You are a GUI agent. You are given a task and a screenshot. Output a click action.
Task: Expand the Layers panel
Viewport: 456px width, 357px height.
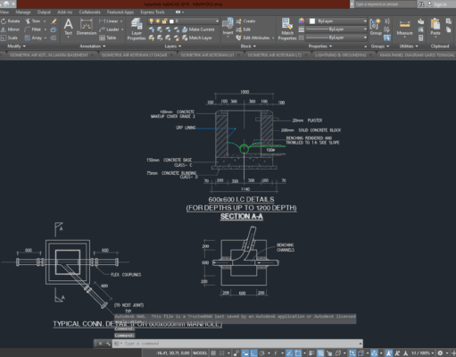coord(173,46)
